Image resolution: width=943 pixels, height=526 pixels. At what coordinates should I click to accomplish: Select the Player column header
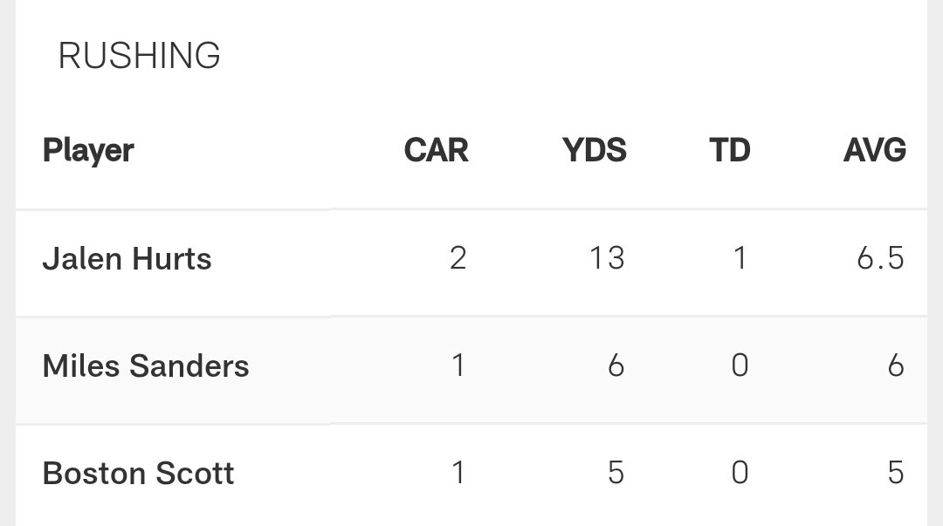coord(88,150)
